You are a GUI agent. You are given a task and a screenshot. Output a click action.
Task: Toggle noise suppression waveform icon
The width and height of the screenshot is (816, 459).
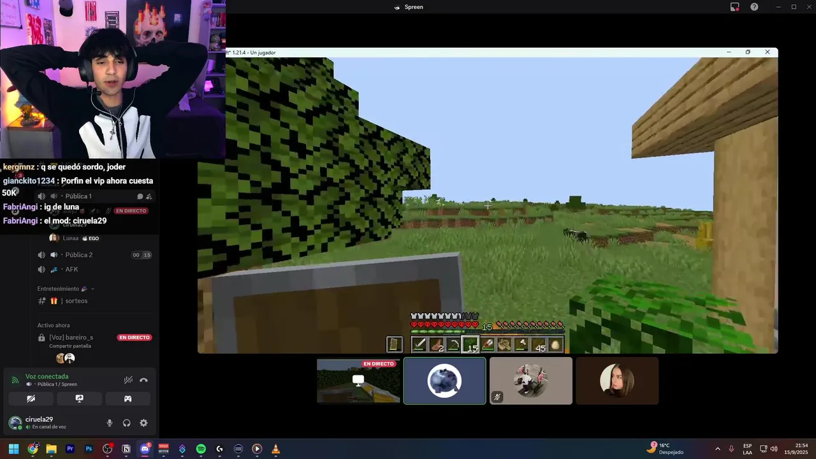(128, 380)
